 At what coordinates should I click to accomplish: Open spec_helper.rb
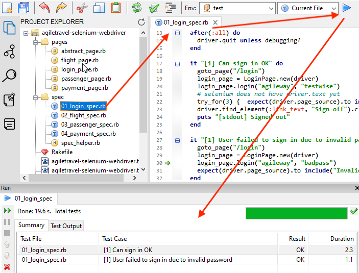click(81, 143)
